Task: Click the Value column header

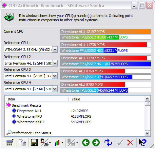Action: (x=106, y=99)
